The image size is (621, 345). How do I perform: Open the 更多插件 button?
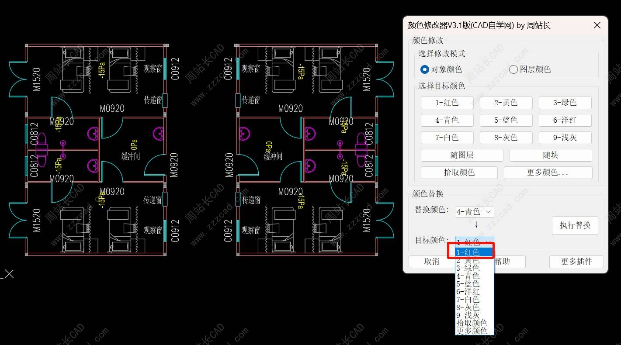pos(576,262)
